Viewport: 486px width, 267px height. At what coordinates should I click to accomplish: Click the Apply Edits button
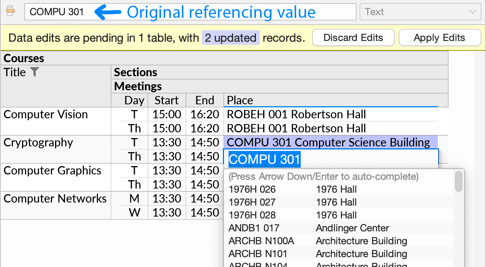(x=439, y=38)
